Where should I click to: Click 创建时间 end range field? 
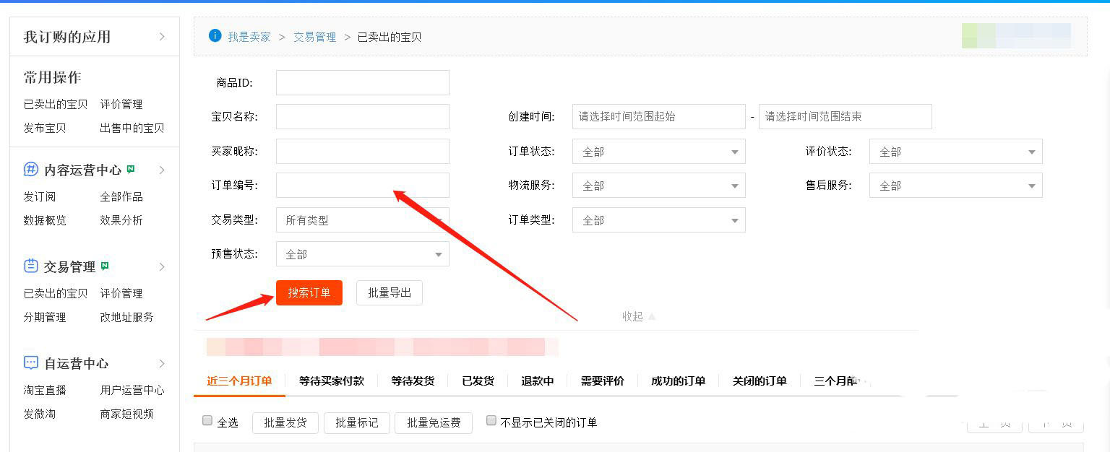click(x=846, y=116)
